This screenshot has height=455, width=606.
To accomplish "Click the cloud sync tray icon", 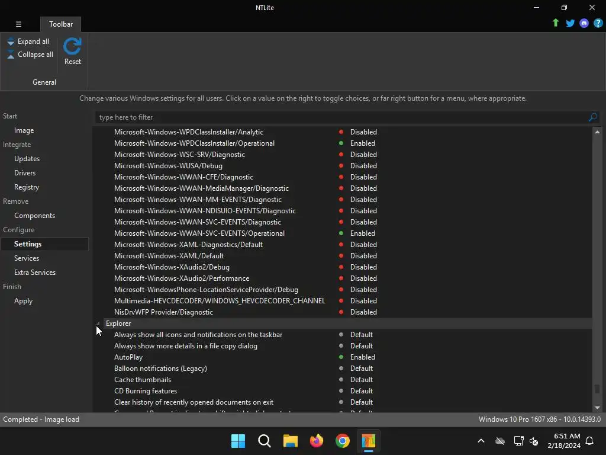I will click(500, 441).
